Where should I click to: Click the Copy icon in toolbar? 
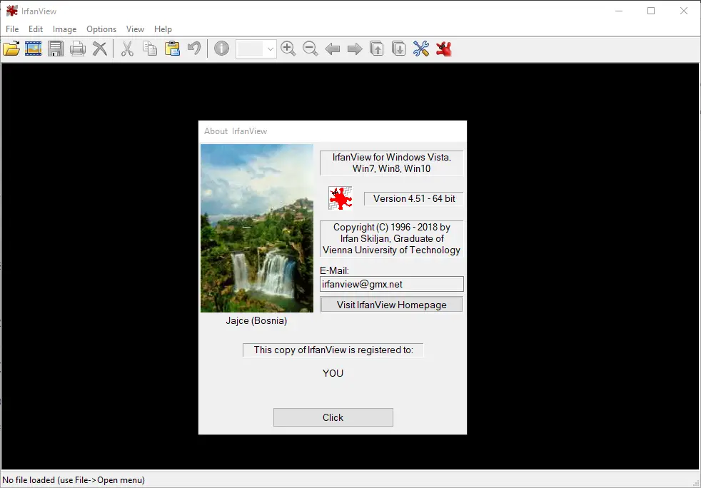tap(150, 49)
